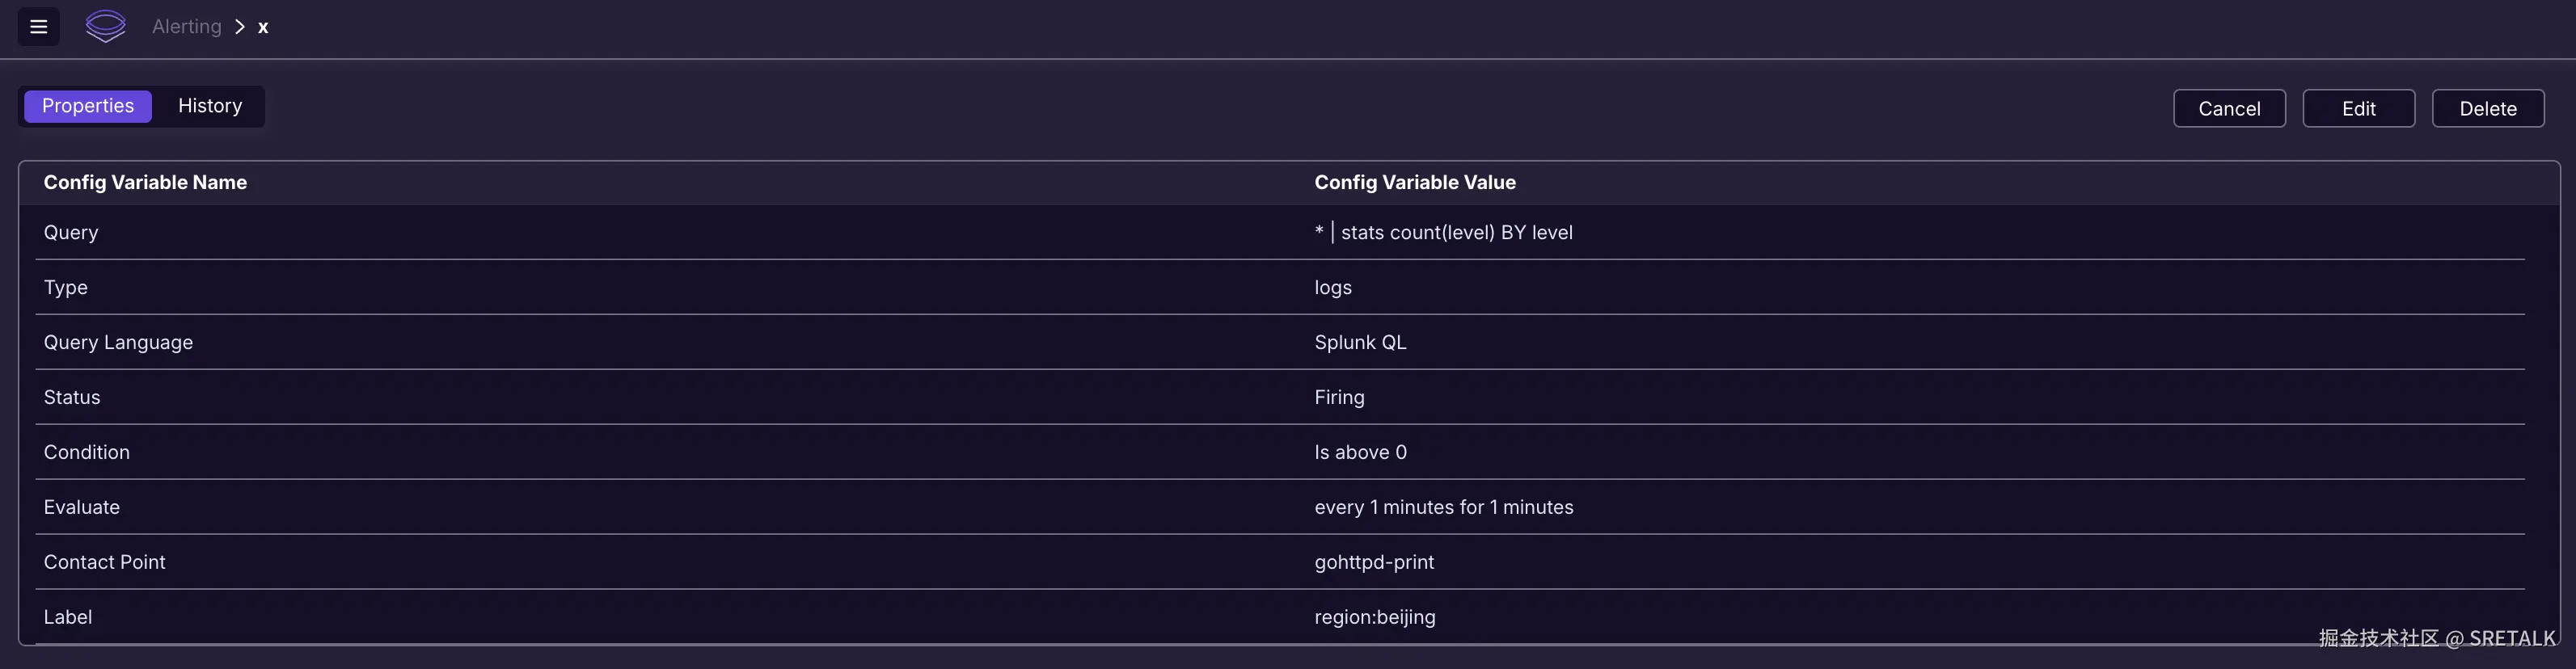Click the alert name "x" in breadcrumb
The image size is (2576, 669).
263,28
